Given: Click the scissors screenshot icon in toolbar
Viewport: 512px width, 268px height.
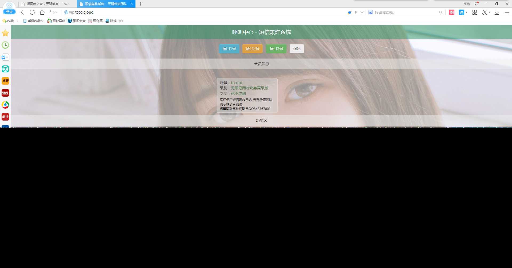Looking at the screenshot, I should (x=484, y=12).
